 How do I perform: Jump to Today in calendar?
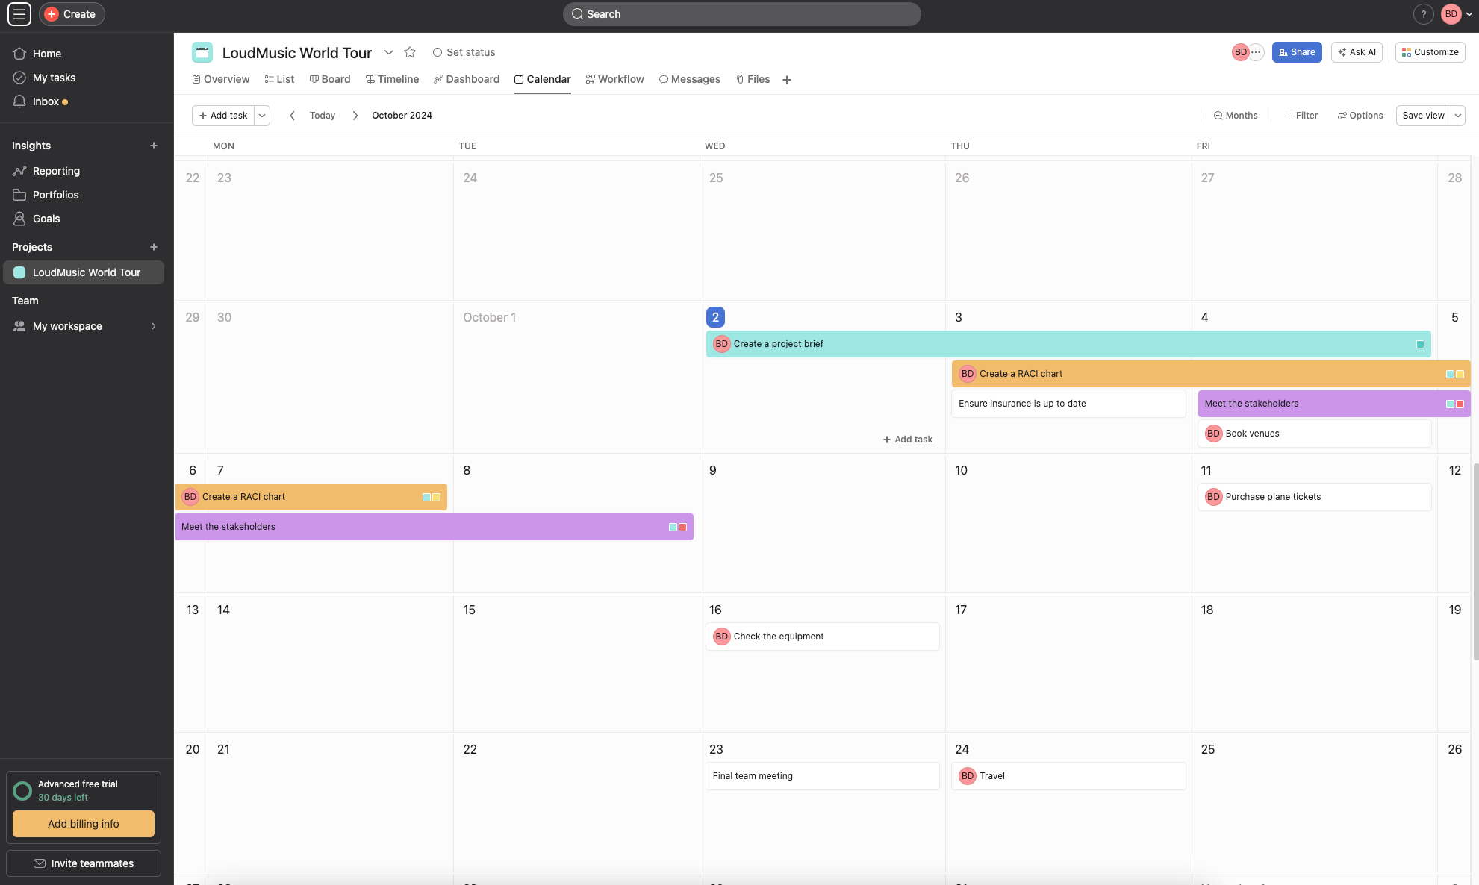click(x=323, y=116)
